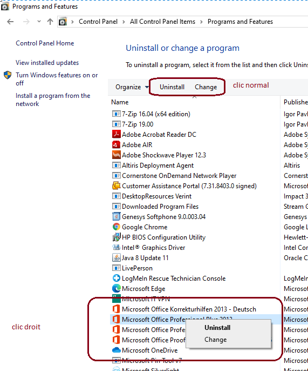Click the forward navigation arrow
This screenshot has width=308, height=371.
tap(26, 22)
